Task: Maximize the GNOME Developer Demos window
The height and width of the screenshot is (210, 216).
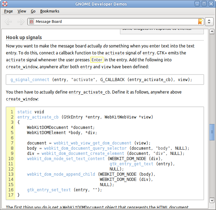Action: 204,4
